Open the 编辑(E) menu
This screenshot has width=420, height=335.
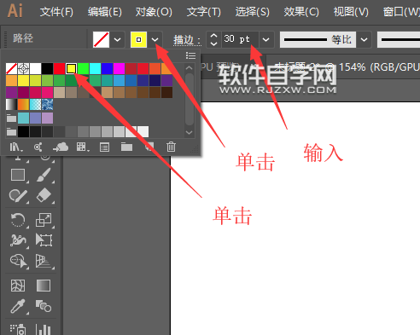coord(105,12)
